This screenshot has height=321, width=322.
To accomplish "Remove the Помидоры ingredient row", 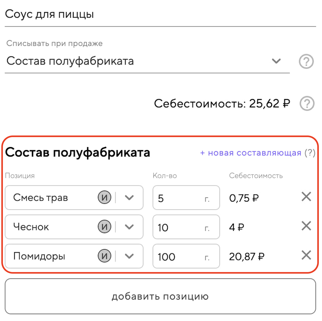I will [306, 255].
